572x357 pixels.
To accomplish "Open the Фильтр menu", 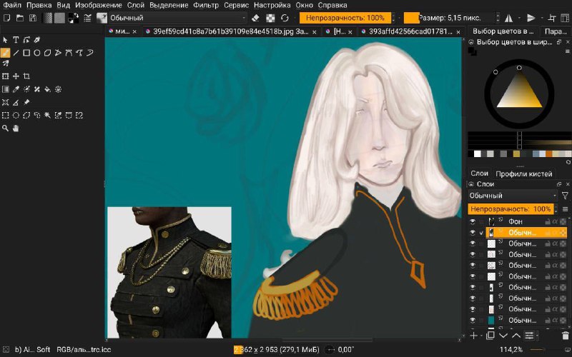I will click(x=206, y=5).
